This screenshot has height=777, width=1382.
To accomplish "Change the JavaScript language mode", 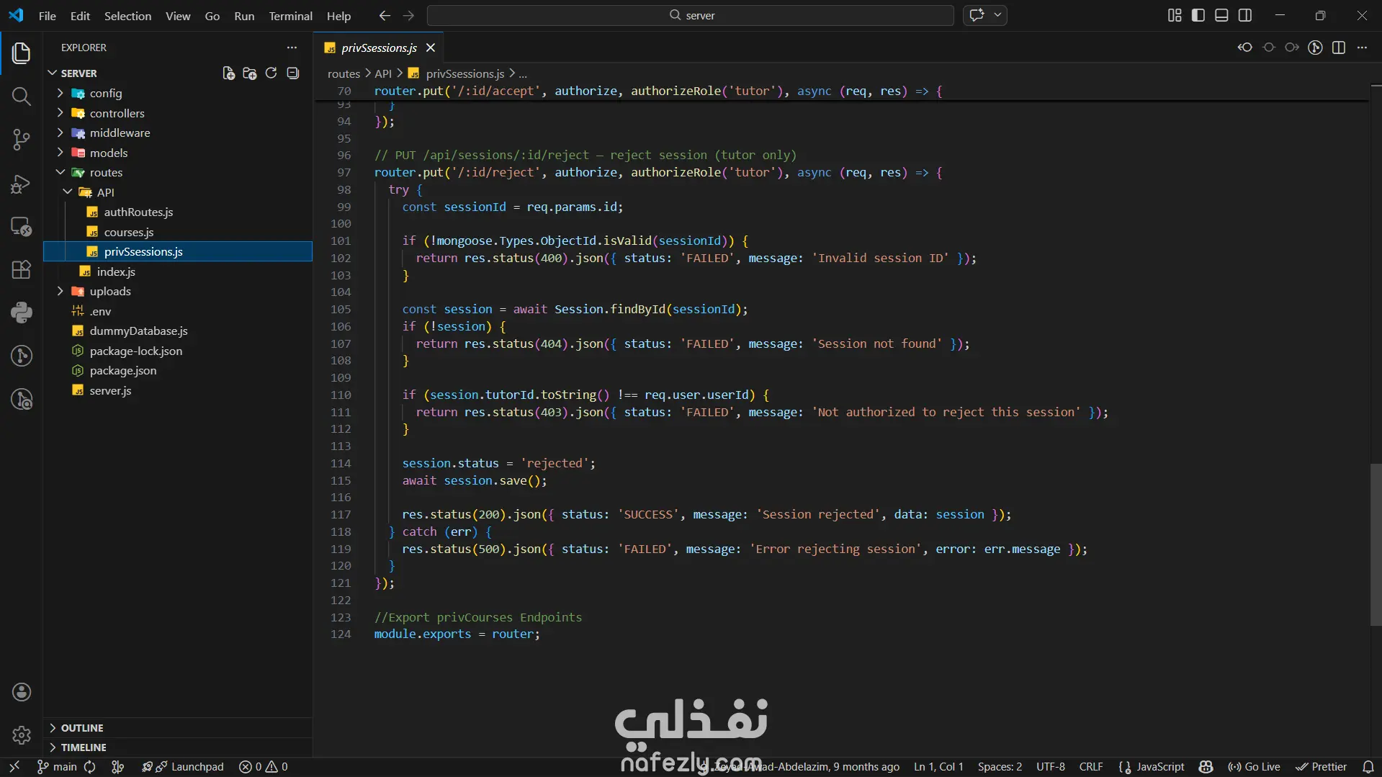I will coord(1160,767).
